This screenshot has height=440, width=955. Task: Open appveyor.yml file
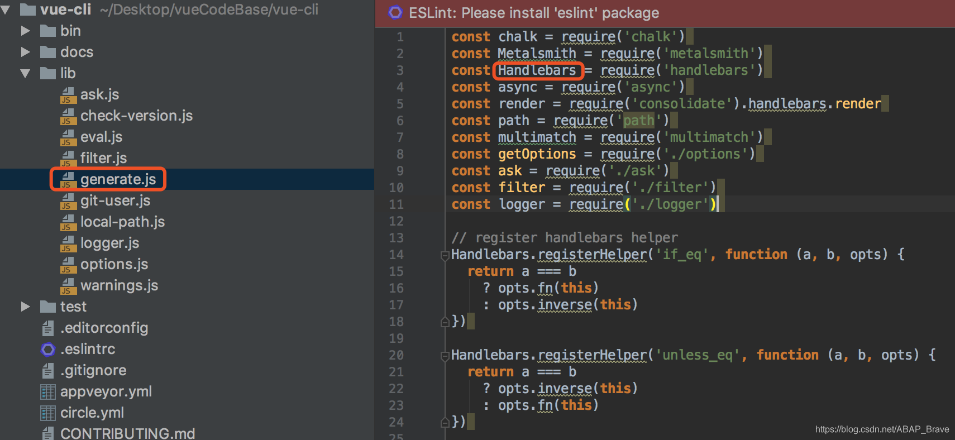tap(106, 391)
